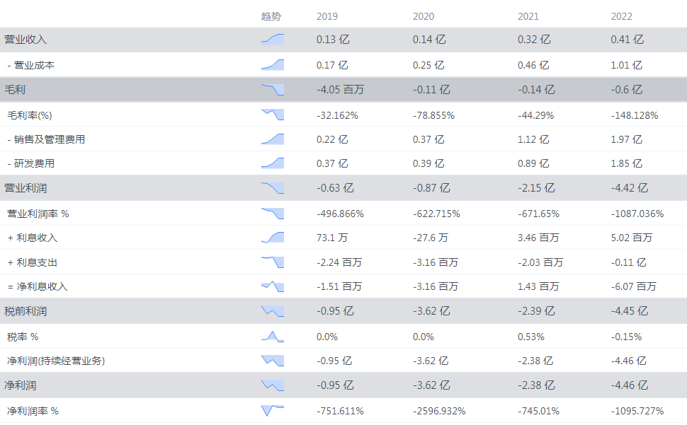The width and height of the screenshot is (687, 425).
Task: Click the 营业收入 row label
Action: [25, 40]
